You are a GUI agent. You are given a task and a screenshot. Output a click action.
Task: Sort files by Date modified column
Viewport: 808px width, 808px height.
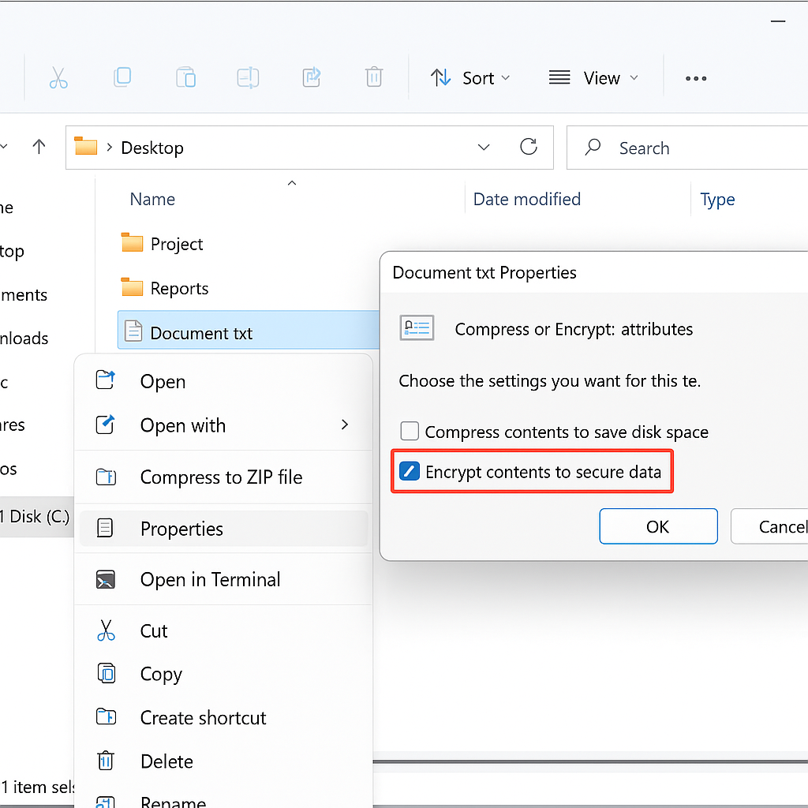[526, 200]
